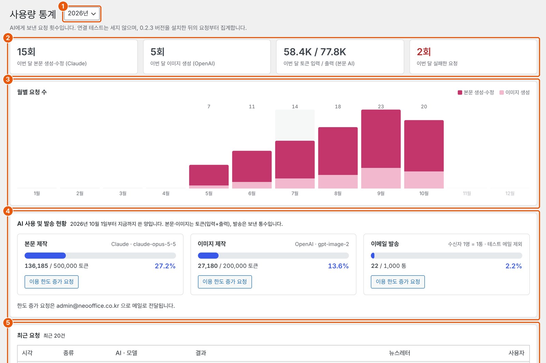546x363 pixels.
Task: Open the 2026년 year dropdown
Action: tap(82, 14)
